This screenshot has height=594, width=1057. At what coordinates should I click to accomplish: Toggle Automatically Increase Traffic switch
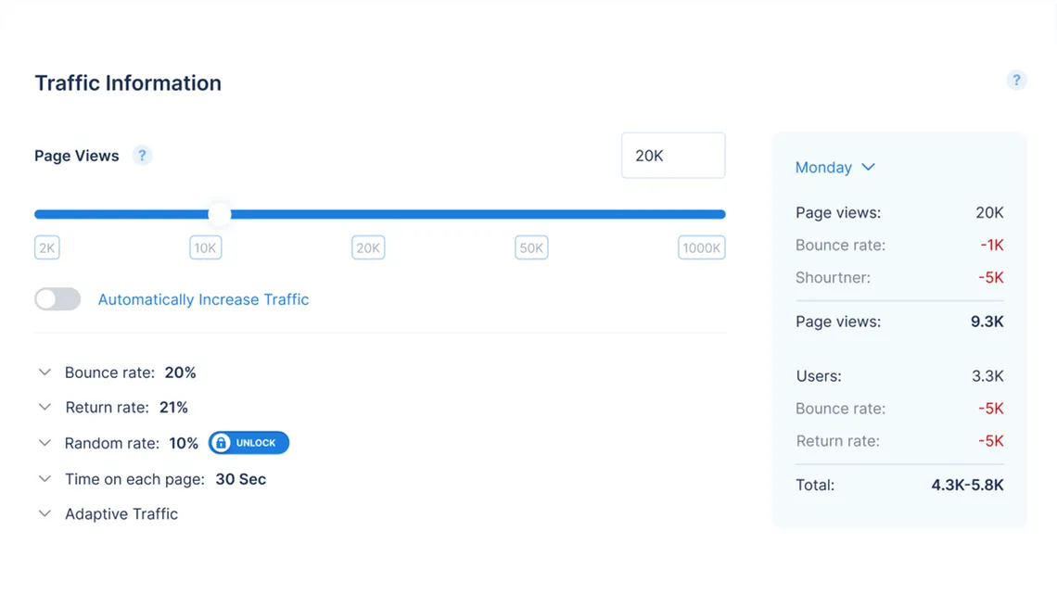57,298
